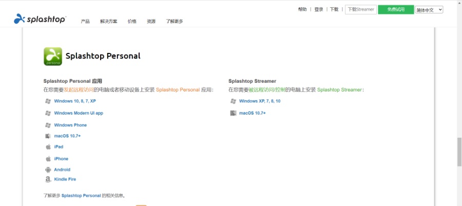This screenshot has height=206, width=462.
Task: Download Streamer for macOS 10.7+
Action: (x=253, y=113)
